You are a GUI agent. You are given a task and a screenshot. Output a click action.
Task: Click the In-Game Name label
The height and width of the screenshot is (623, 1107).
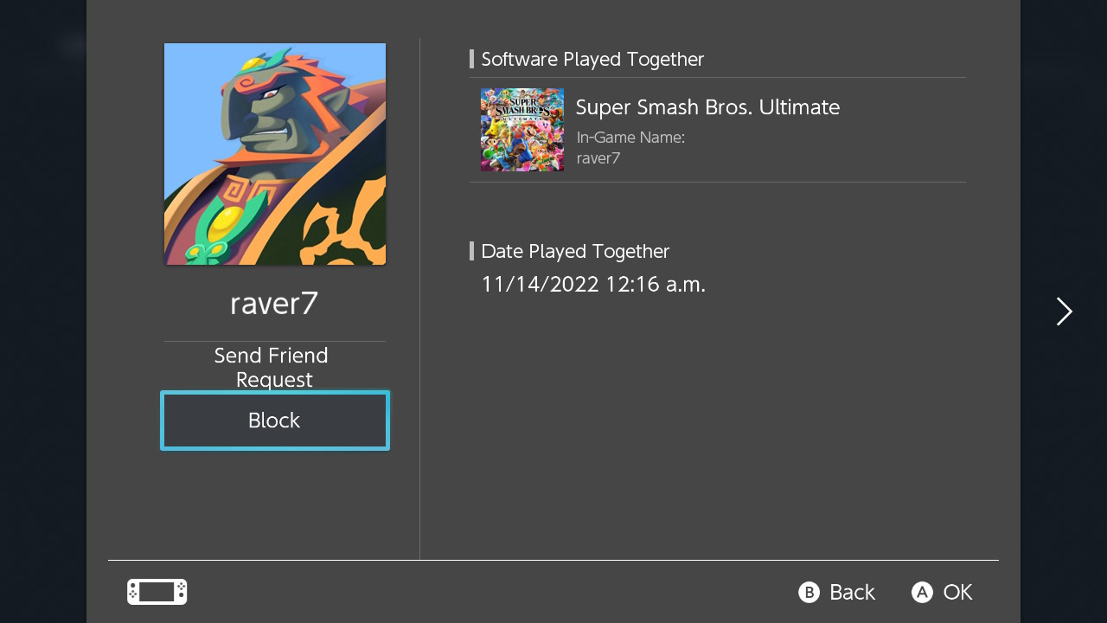point(630,137)
